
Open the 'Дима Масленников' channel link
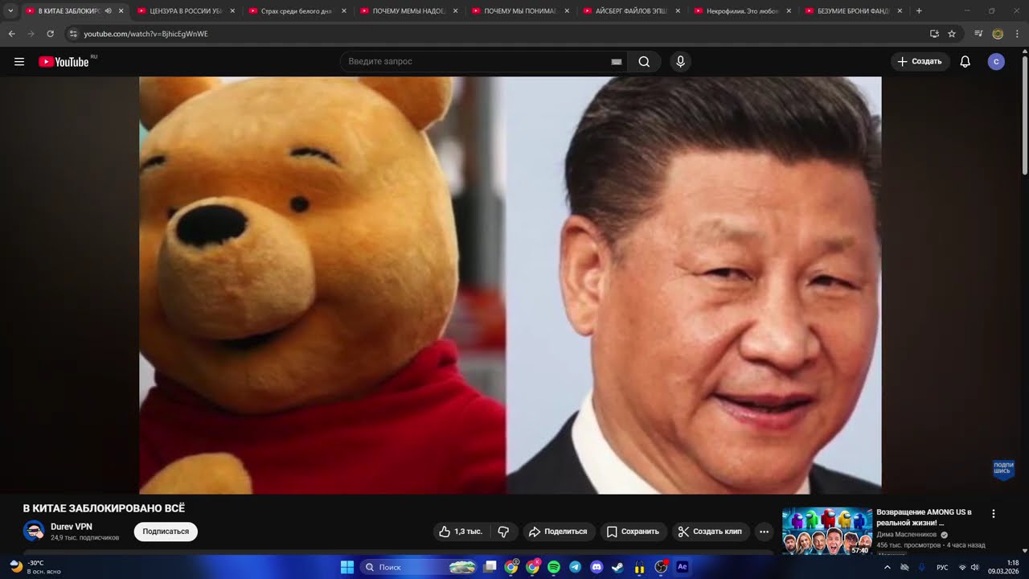(x=907, y=534)
